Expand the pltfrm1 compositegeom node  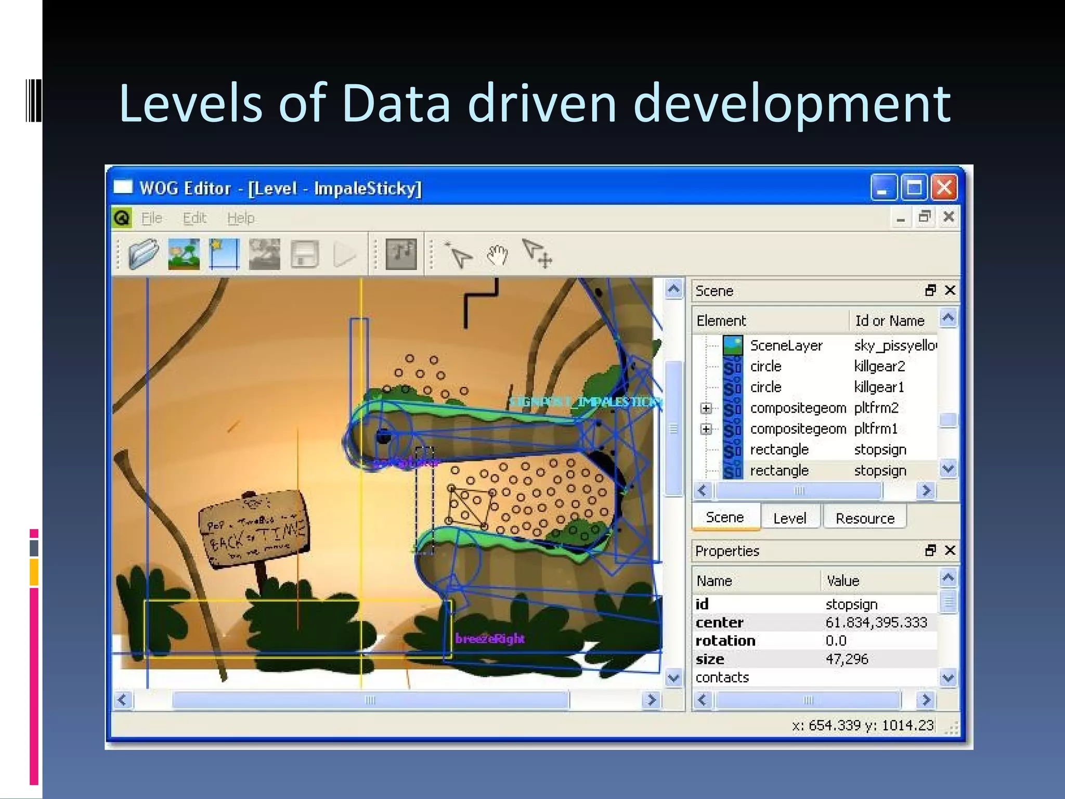click(x=706, y=429)
